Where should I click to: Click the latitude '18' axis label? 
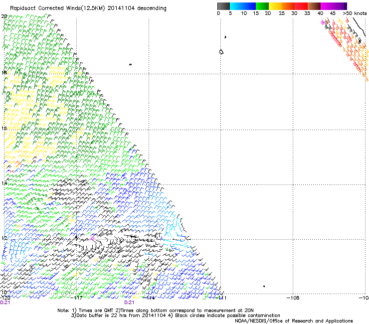pos(4,72)
